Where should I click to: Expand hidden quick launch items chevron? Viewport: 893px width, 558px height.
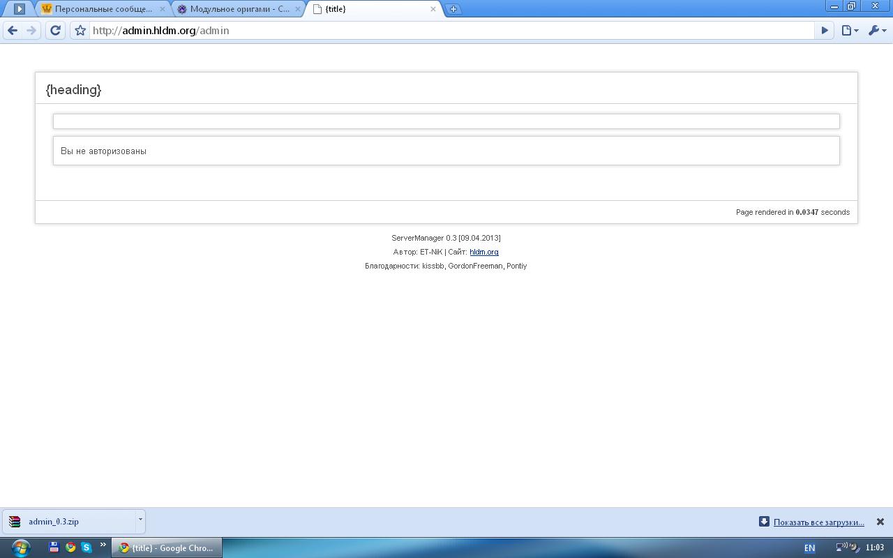tap(103, 545)
